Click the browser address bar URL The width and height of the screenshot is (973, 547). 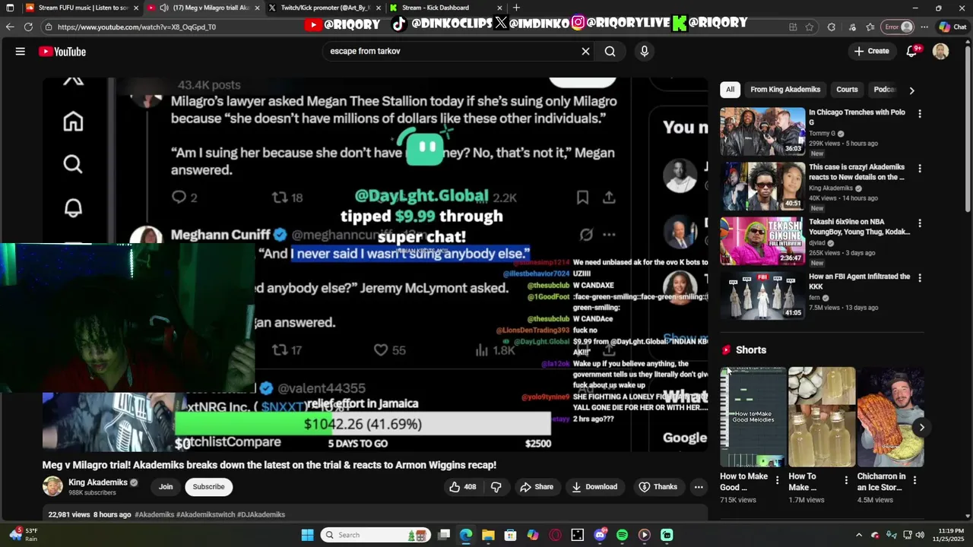(137, 27)
